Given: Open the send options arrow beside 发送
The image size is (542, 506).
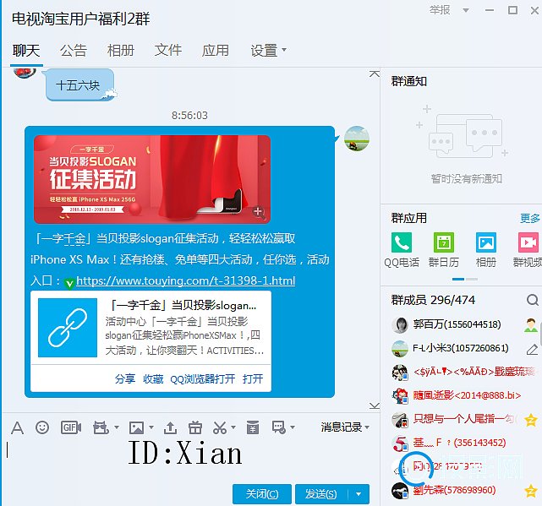Looking at the screenshot, I should tap(359, 494).
